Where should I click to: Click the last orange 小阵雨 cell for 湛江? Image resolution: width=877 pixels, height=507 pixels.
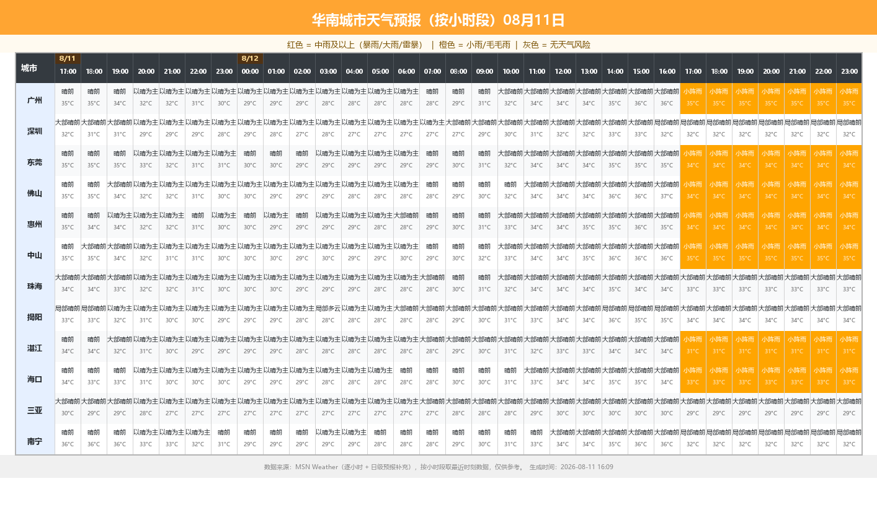pos(849,346)
